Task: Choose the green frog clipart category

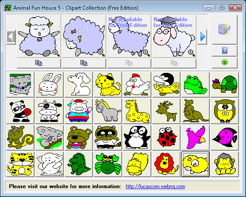Action: (196, 84)
